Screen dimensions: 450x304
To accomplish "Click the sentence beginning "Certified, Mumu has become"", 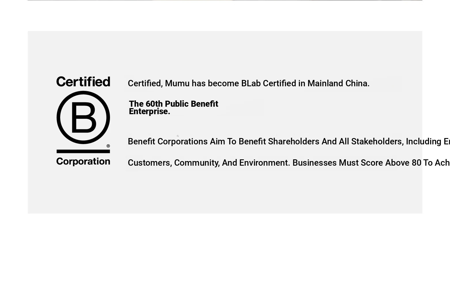I will click(248, 83).
